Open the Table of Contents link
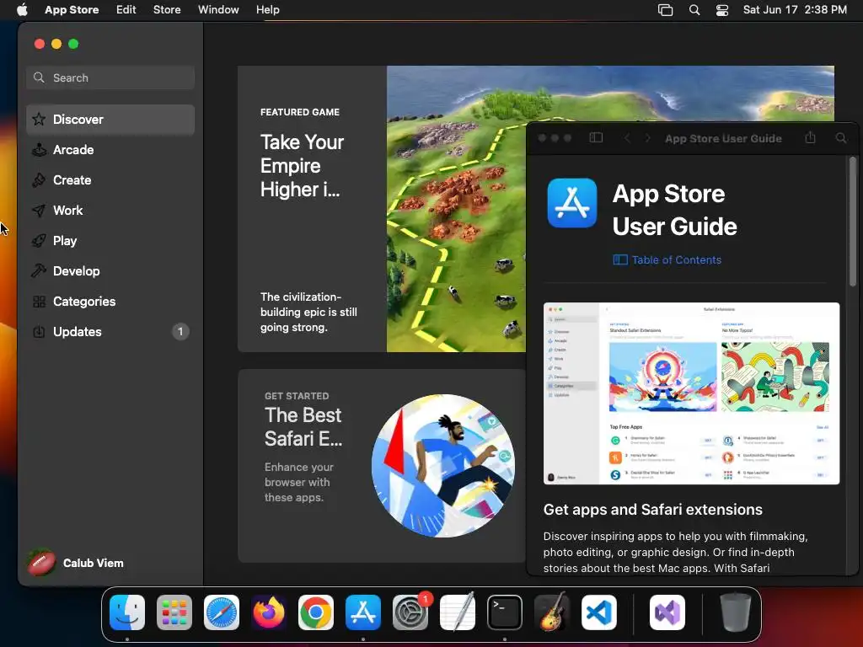 [667, 259]
